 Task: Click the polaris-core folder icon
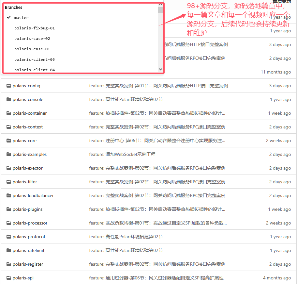[9, 141]
